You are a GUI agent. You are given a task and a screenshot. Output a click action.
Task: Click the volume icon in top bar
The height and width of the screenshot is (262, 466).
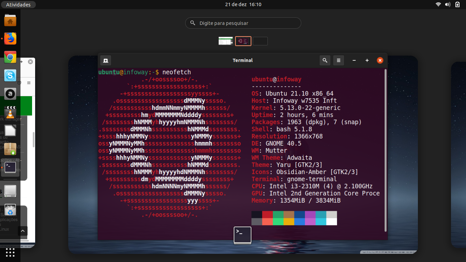[x=448, y=4]
